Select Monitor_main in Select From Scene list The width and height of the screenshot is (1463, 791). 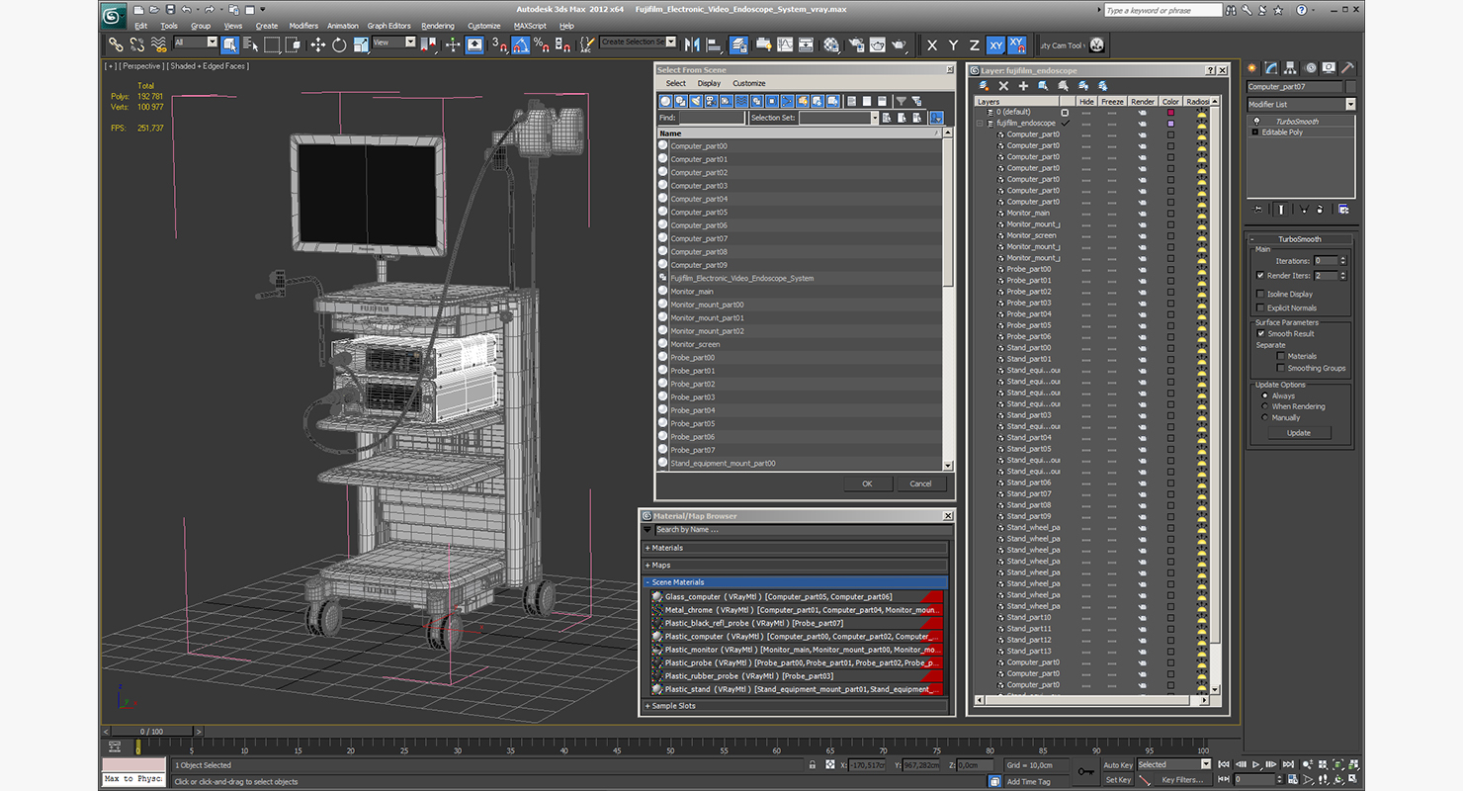[x=692, y=292]
